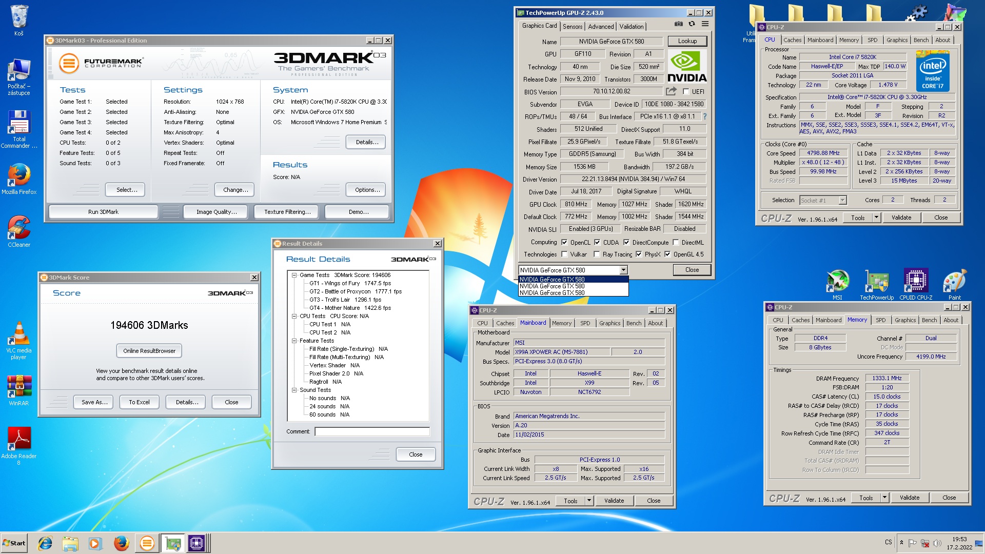Toggle UEFI checkbox in GPU-Z
Viewport: 985px width, 554px height.
tap(686, 92)
